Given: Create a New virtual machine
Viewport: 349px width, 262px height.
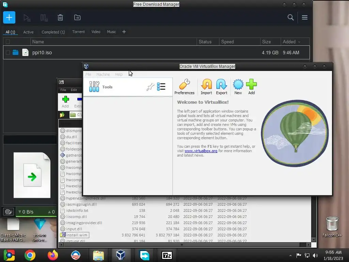Looking at the screenshot, I should click(x=238, y=87).
